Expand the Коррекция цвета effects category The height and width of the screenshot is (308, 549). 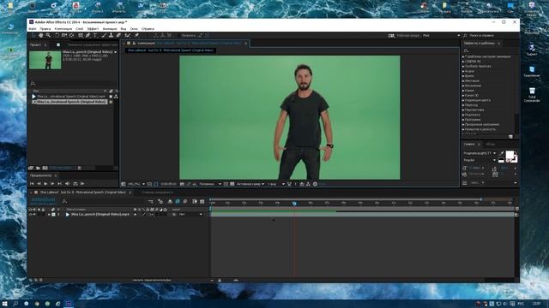[x=463, y=100]
